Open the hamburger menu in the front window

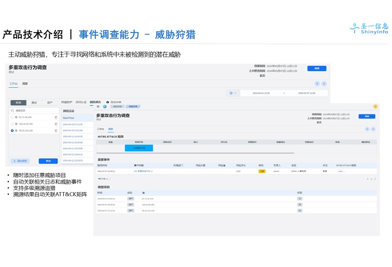pos(98,106)
